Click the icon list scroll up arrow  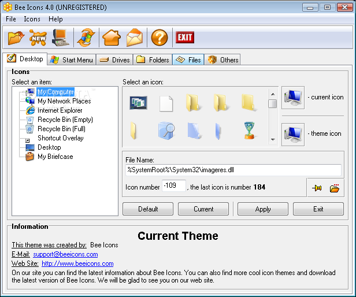[x=273, y=94]
